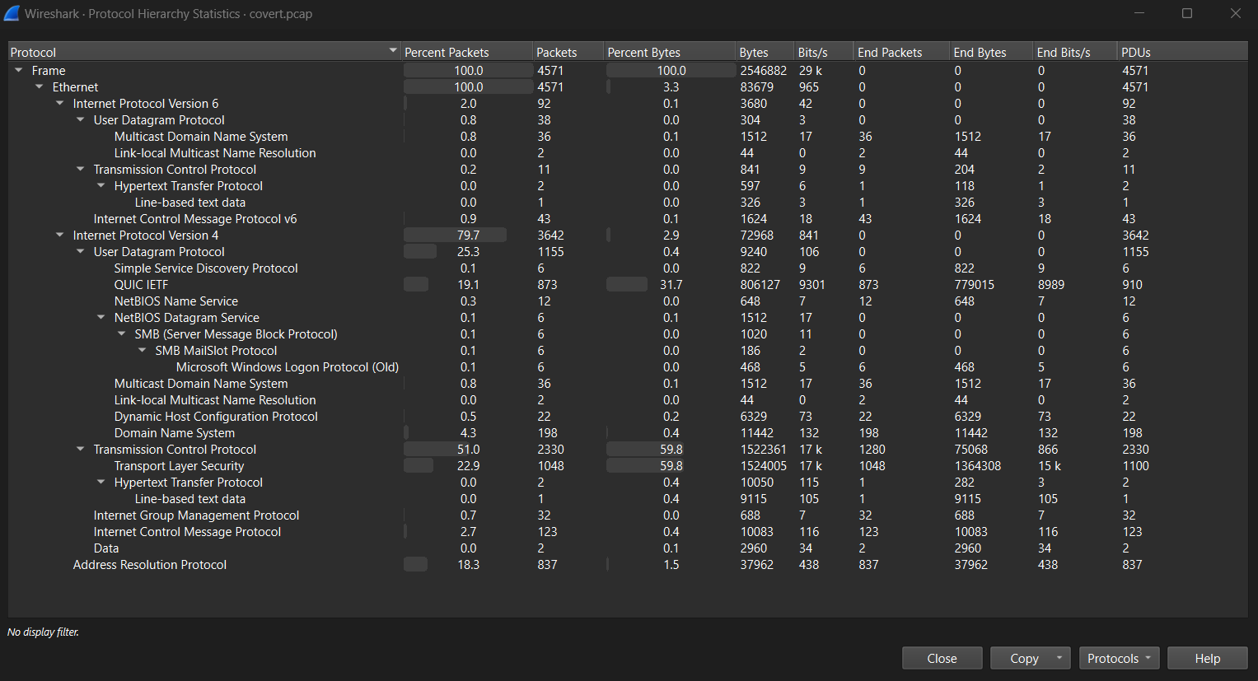
Task: Sort by Bytes column header
Action: click(x=765, y=52)
